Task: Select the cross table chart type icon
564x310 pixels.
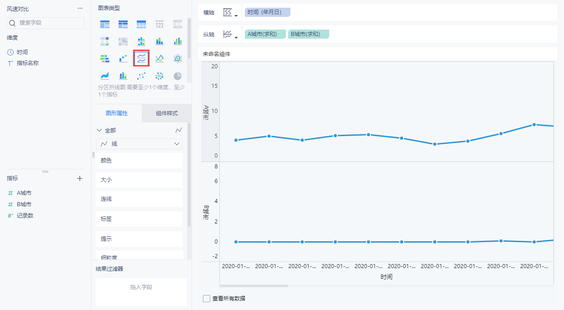Action: [123, 24]
